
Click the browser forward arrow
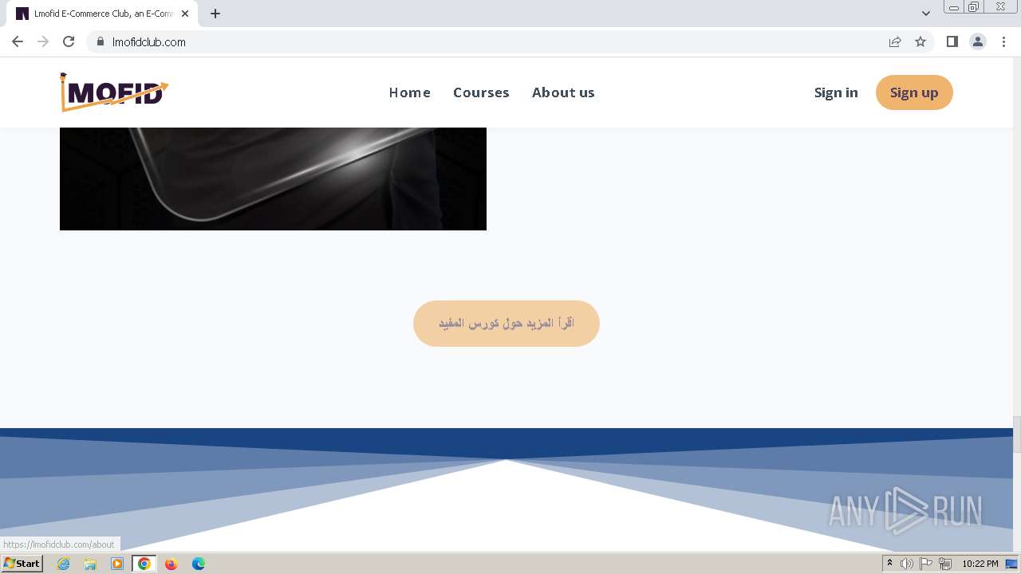[x=43, y=41]
